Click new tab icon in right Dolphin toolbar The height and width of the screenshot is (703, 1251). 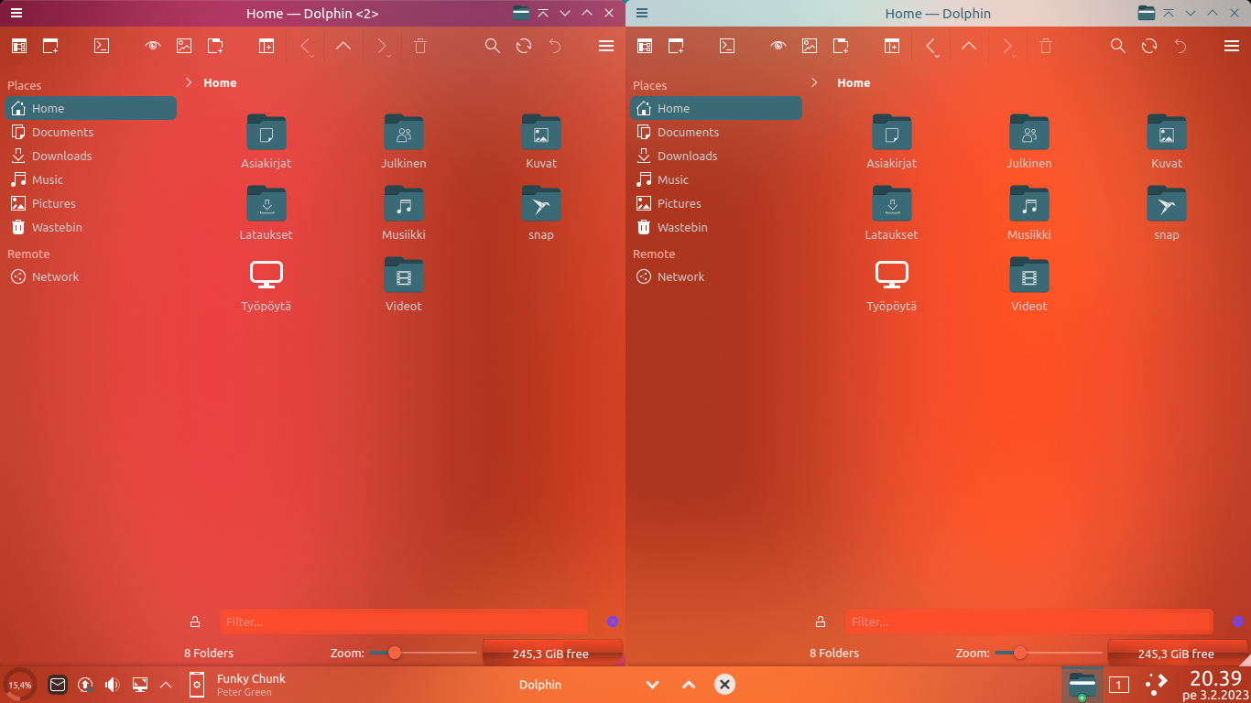click(676, 46)
